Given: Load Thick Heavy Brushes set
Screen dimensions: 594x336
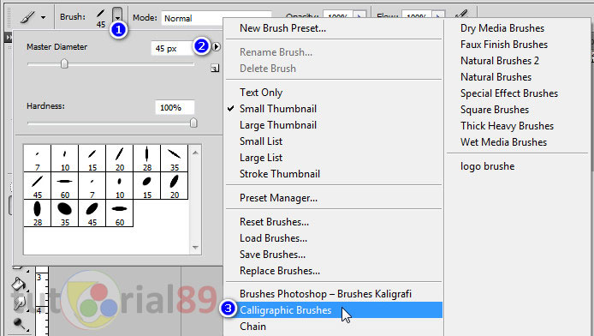Looking at the screenshot, I should point(507,126).
